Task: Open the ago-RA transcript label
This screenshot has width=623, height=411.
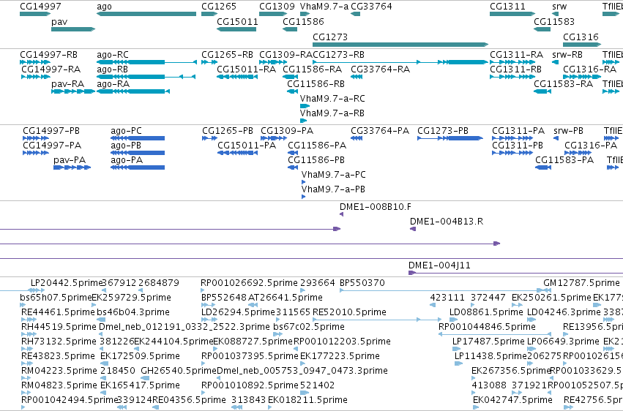Action: point(113,83)
